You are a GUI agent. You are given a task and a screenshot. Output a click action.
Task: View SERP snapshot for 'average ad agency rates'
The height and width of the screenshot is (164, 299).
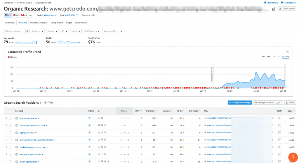pyautogui.click(x=279, y=154)
